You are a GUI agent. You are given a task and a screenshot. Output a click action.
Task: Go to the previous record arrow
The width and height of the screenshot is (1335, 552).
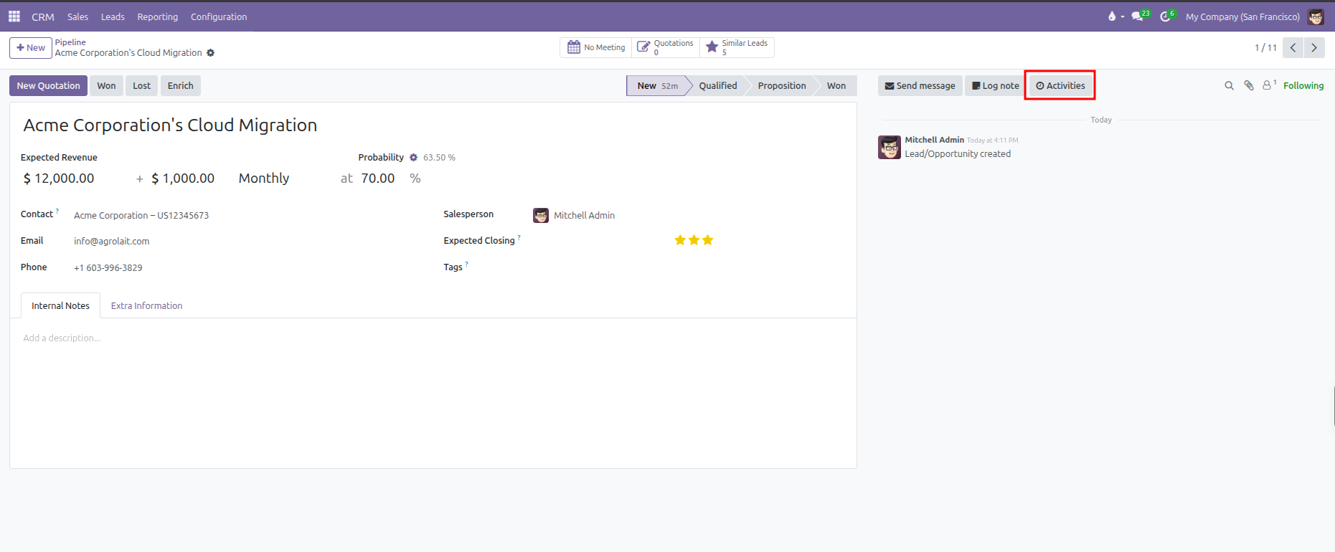coord(1293,47)
